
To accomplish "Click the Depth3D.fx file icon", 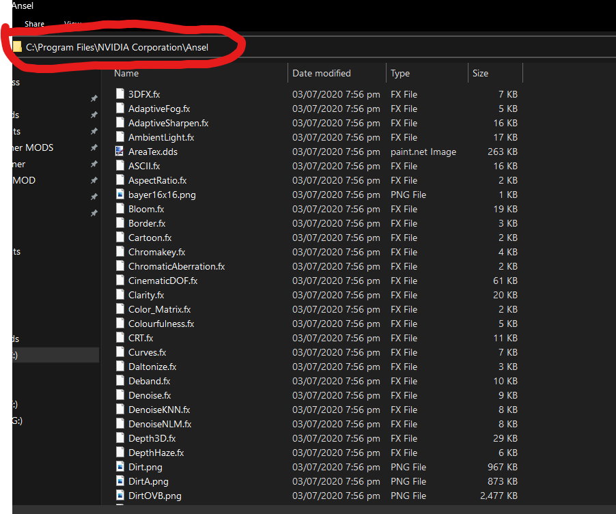I will (120, 438).
